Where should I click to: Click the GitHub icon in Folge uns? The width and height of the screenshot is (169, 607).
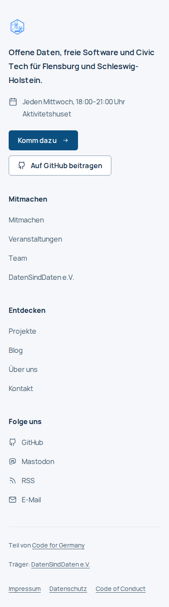pyautogui.click(x=13, y=442)
